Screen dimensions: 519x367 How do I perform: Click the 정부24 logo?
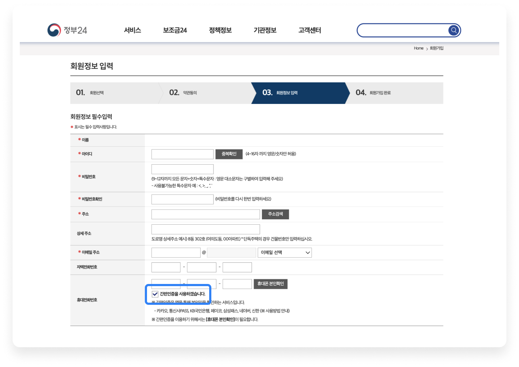(x=68, y=30)
